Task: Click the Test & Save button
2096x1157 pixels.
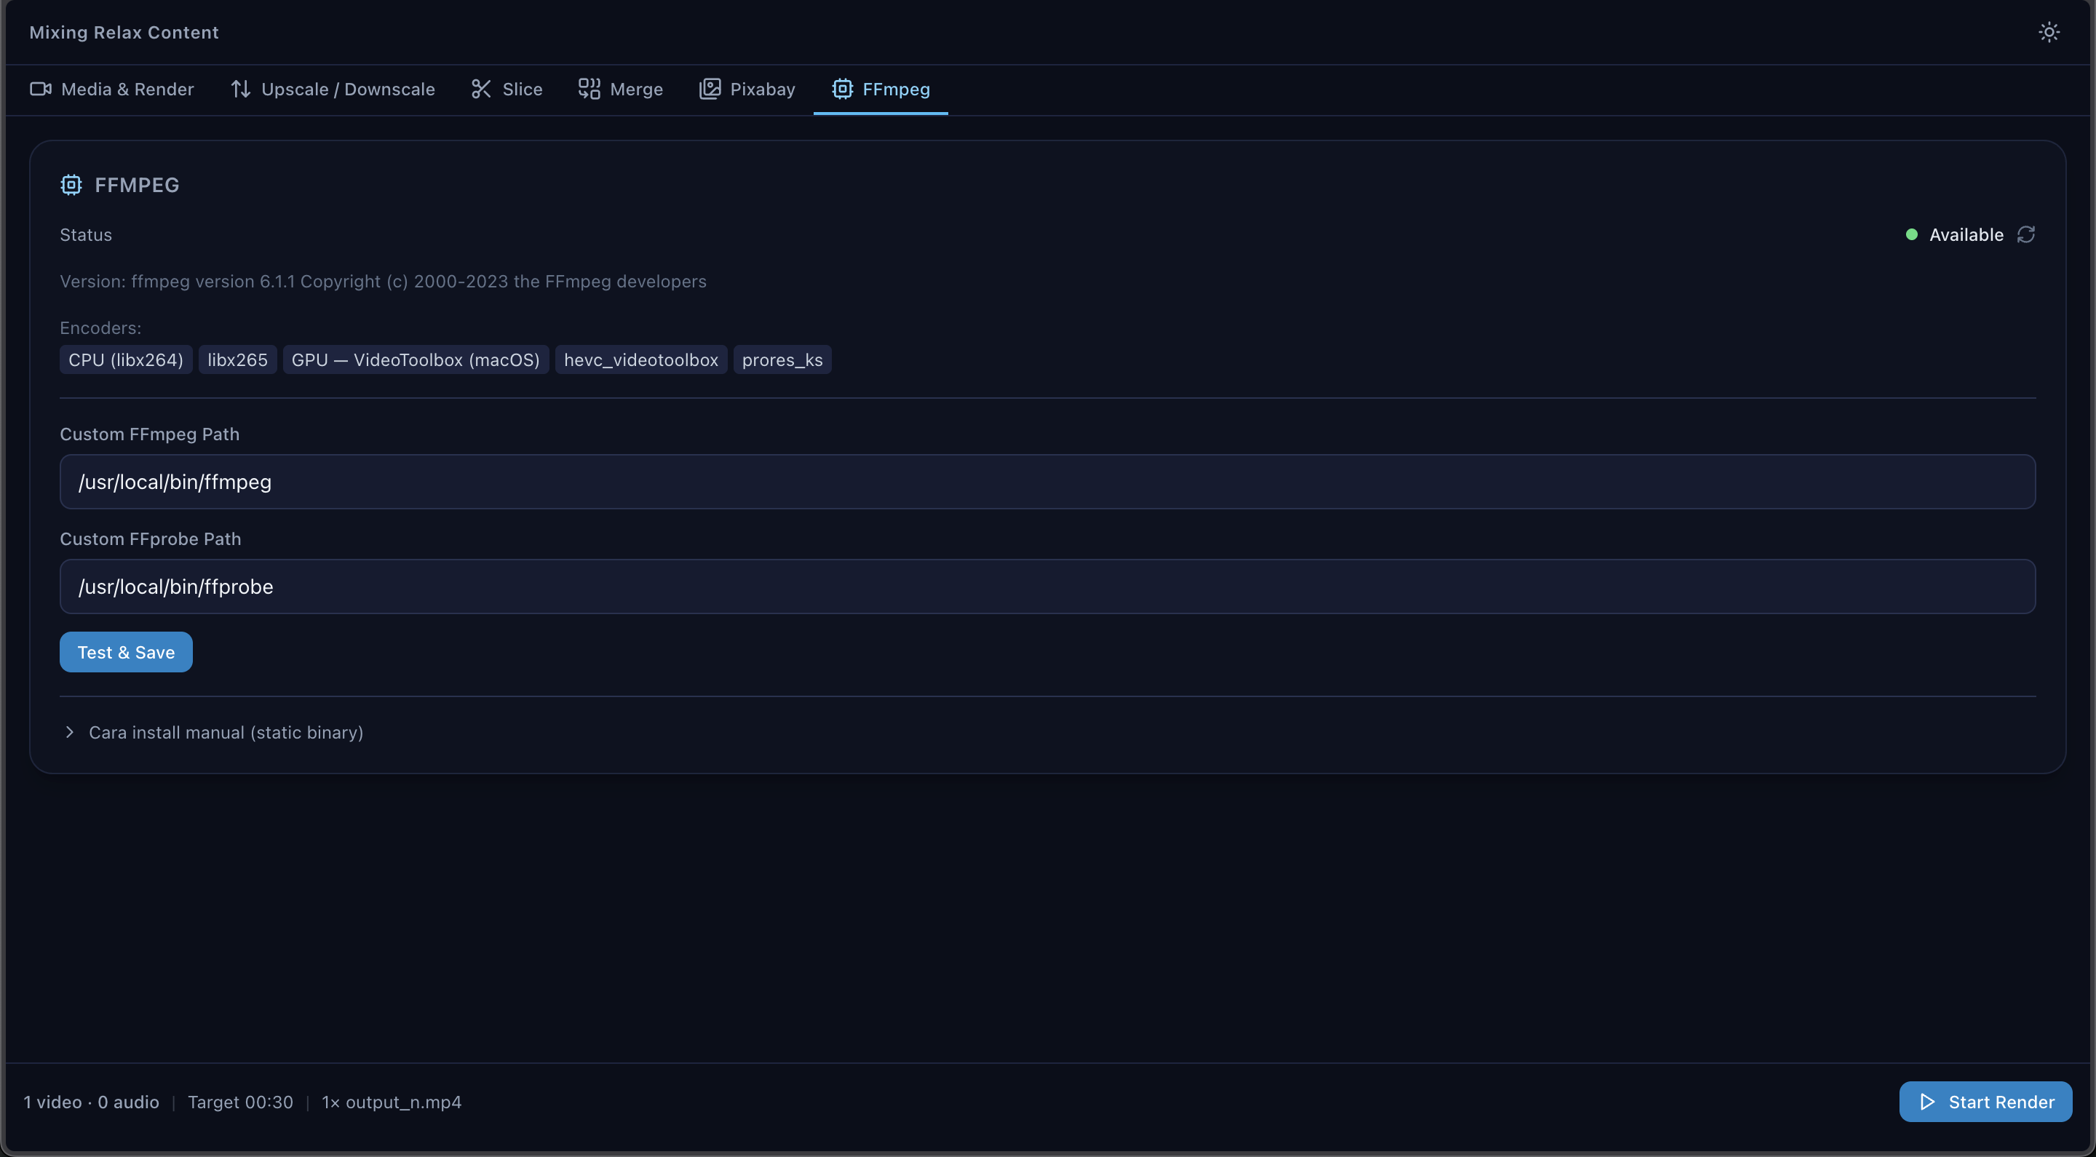Action: (x=126, y=652)
